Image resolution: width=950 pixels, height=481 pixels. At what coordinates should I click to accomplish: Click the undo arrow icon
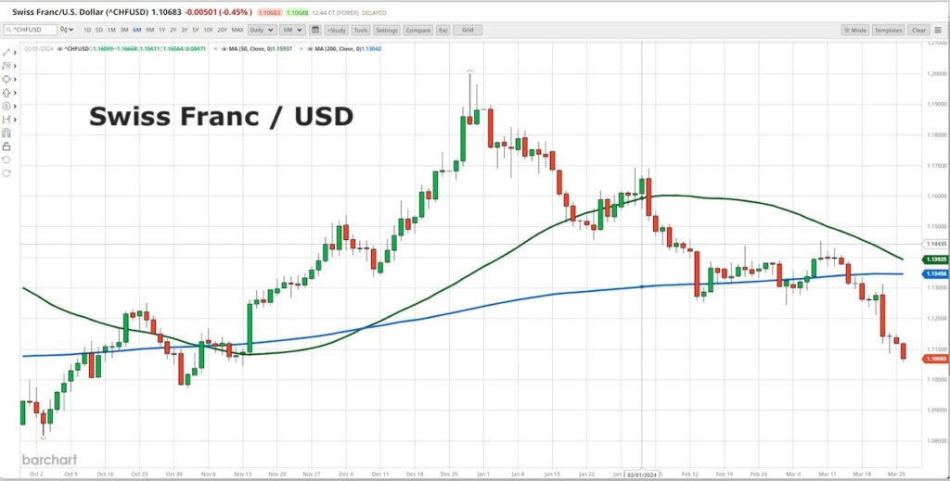click(x=6, y=159)
